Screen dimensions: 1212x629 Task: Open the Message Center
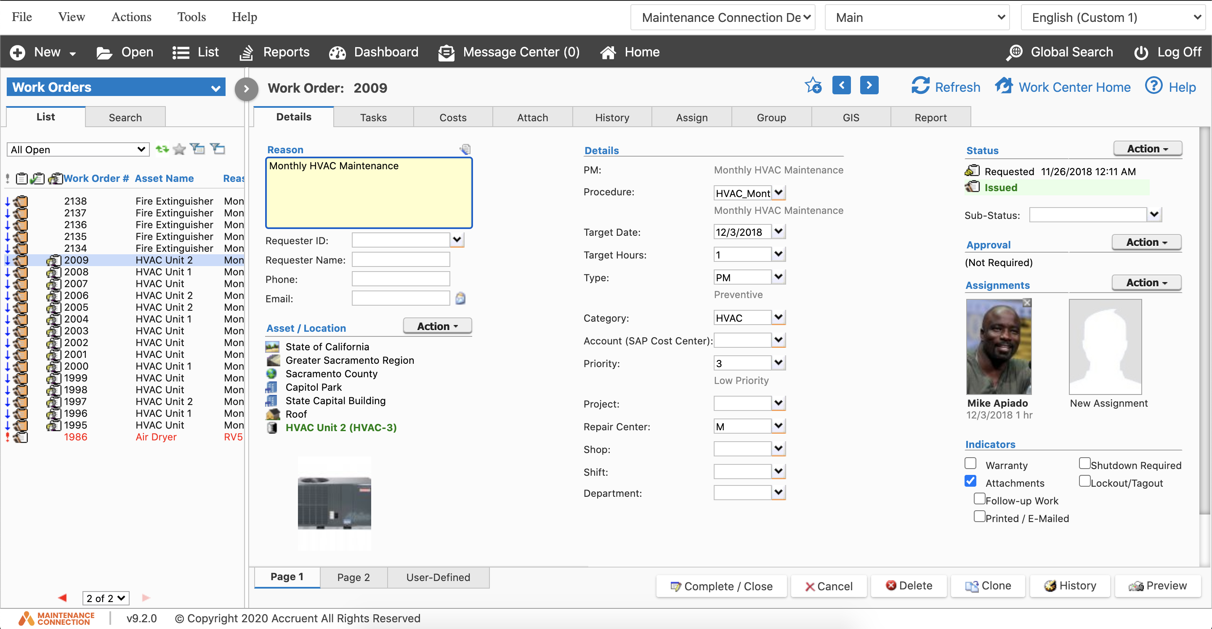(508, 52)
